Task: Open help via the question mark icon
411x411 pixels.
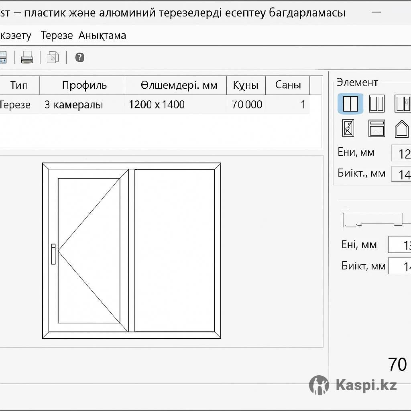Action: point(79,57)
